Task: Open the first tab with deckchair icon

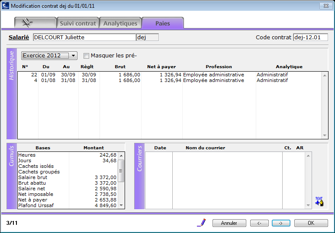Action: click(35, 23)
